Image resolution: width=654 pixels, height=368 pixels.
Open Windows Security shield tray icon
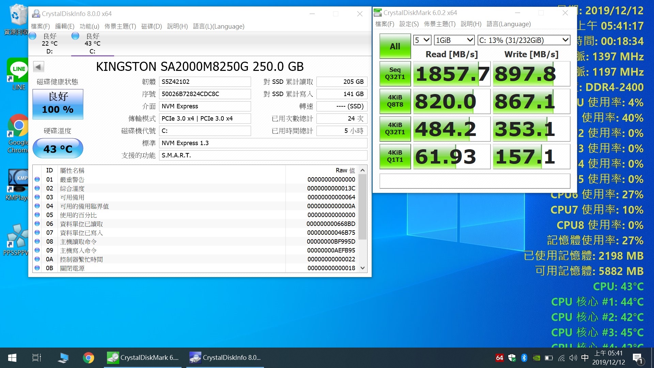pyautogui.click(x=512, y=358)
